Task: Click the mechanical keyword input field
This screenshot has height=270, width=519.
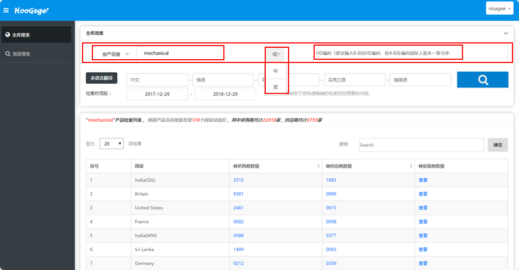Action: pyautogui.click(x=180, y=53)
